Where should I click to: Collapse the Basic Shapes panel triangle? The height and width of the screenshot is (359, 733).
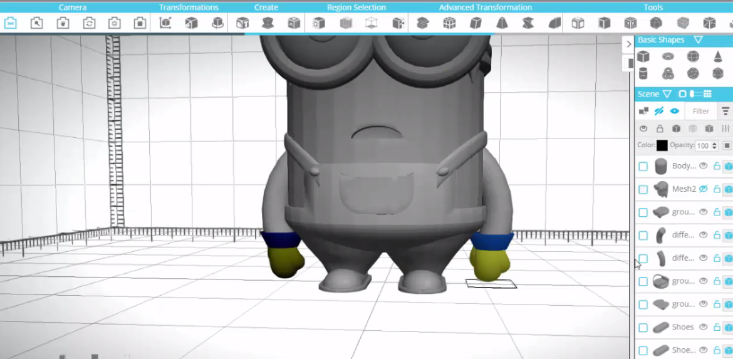coord(698,39)
